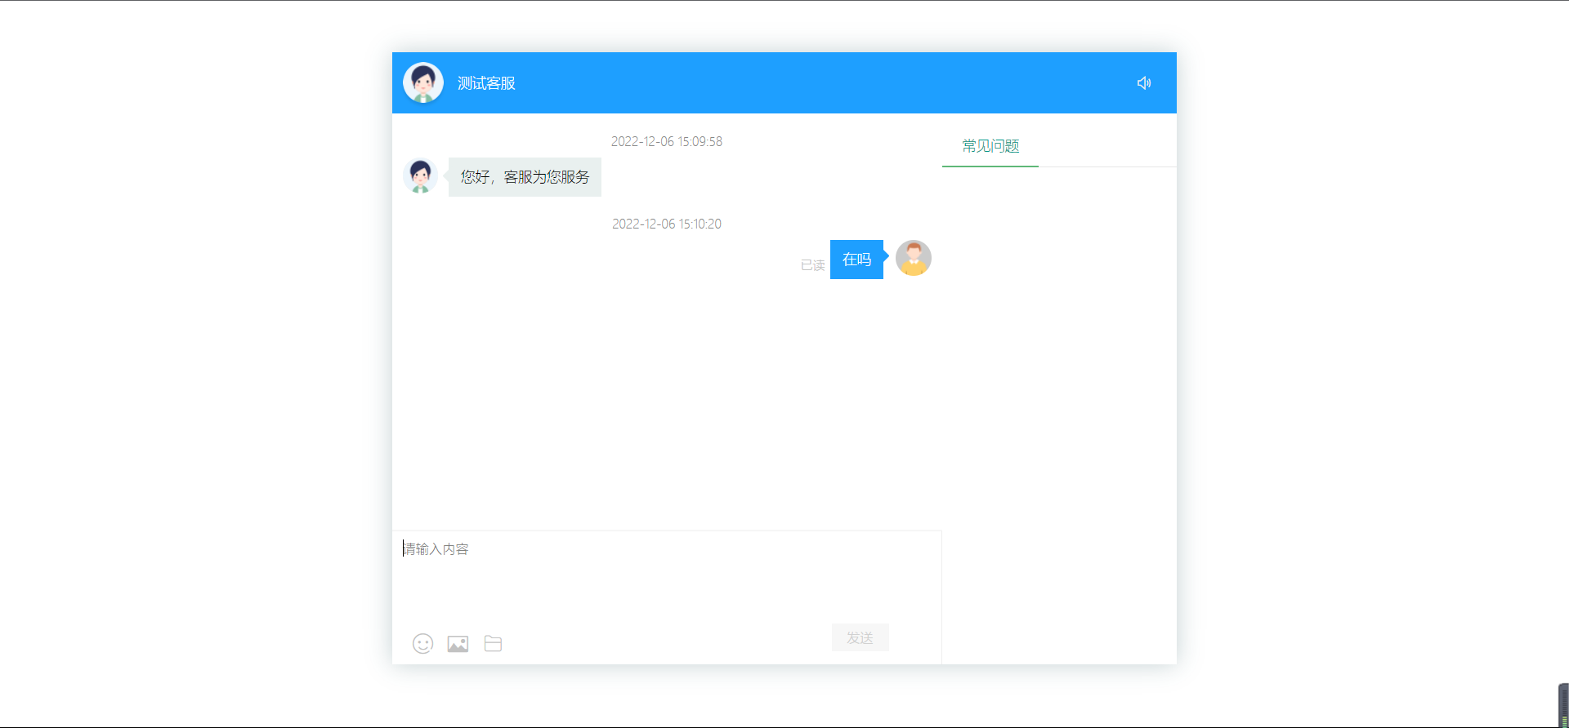This screenshot has height=728, width=1569.
Task: Click the 已读 read status label
Action: coord(812,265)
